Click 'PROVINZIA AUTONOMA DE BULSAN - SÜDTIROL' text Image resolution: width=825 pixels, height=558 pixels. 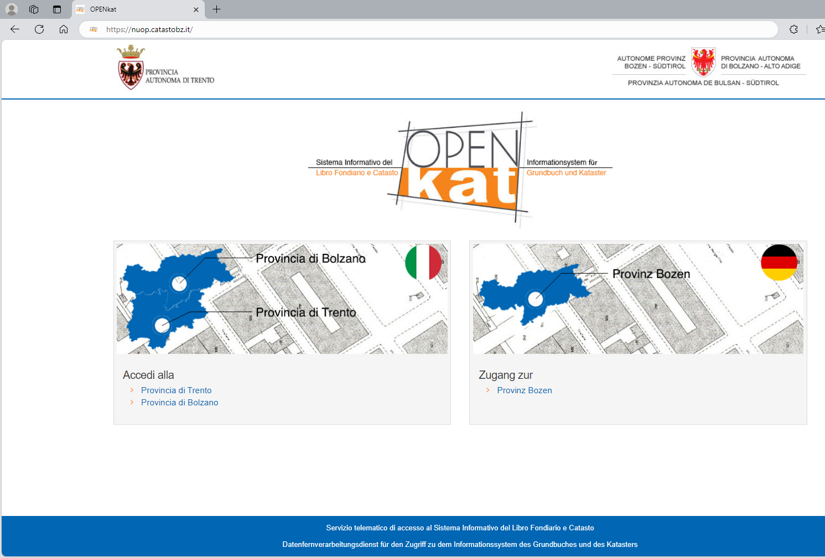click(x=703, y=83)
